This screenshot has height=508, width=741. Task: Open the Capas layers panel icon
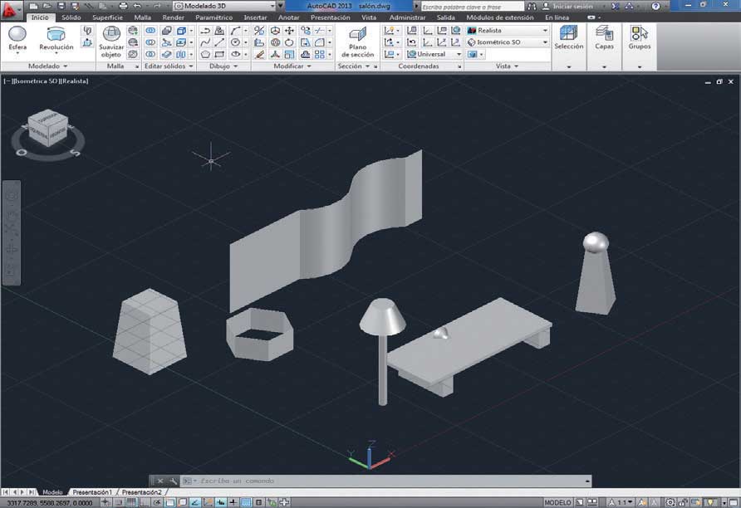pyautogui.click(x=604, y=38)
